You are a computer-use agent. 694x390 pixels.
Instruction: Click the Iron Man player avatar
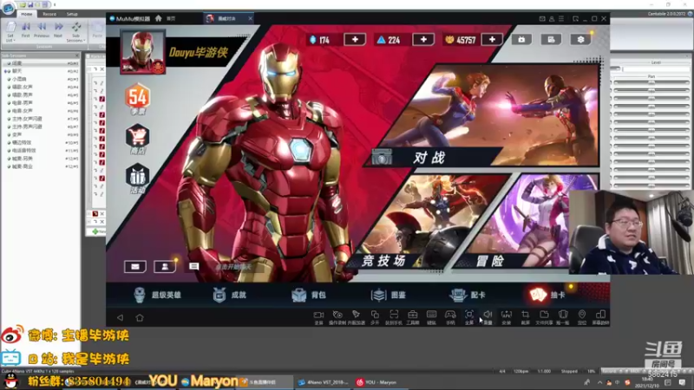tap(142, 52)
